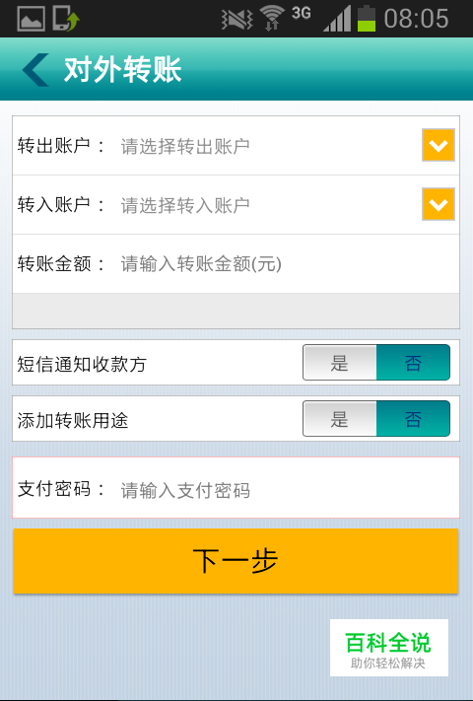The width and height of the screenshot is (473, 701).
Task: Tap the signal strength icon
Action: pyautogui.click(x=337, y=20)
